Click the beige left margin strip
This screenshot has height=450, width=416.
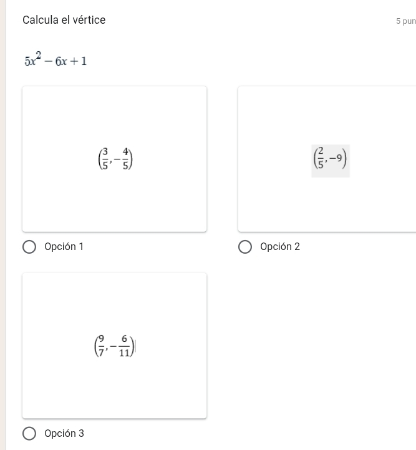coord(2,225)
